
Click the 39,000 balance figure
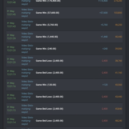click(119, 49)
